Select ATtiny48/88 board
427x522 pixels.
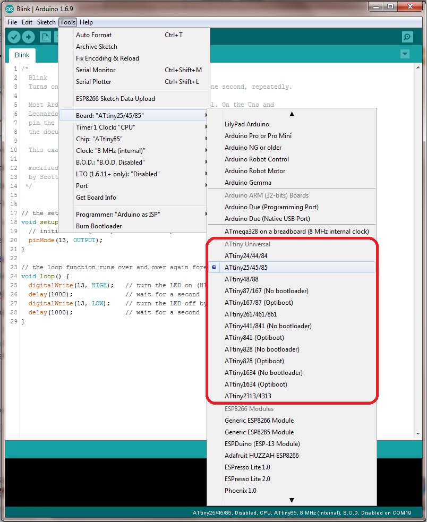[292, 279]
